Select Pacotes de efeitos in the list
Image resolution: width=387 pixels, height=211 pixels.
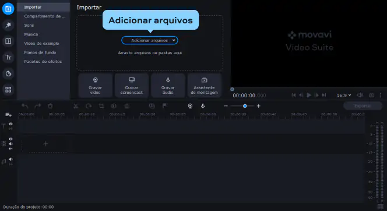click(43, 61)
